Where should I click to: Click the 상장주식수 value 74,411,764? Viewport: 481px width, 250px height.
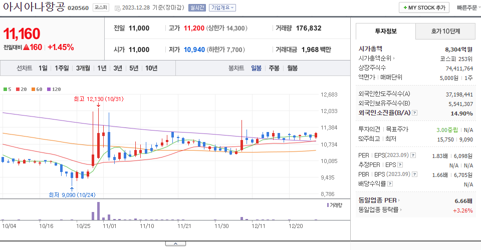pyautogui.click(x=459, y=68)
